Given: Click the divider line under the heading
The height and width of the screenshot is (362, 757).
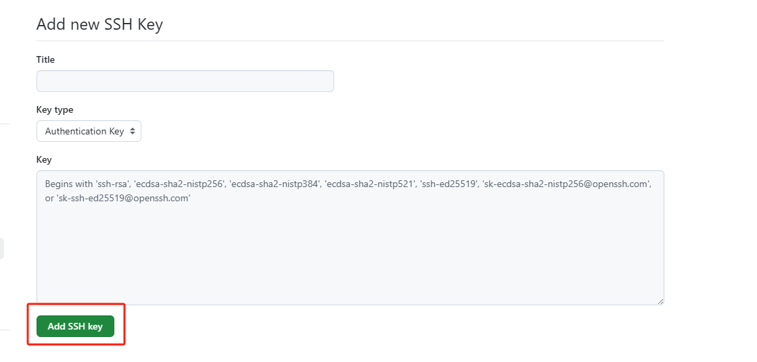Looking at the screenshot, I should (350, 41).
